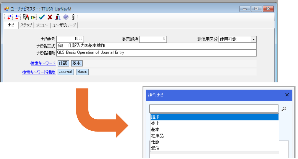Click the paperclip attachment icon

pyautogui.click(x=73, y=17)
